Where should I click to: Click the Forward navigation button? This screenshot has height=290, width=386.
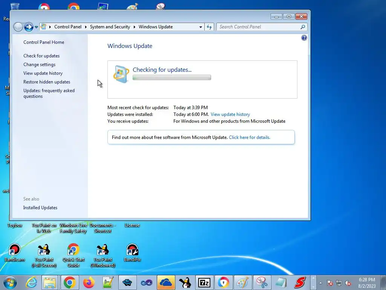29,27
